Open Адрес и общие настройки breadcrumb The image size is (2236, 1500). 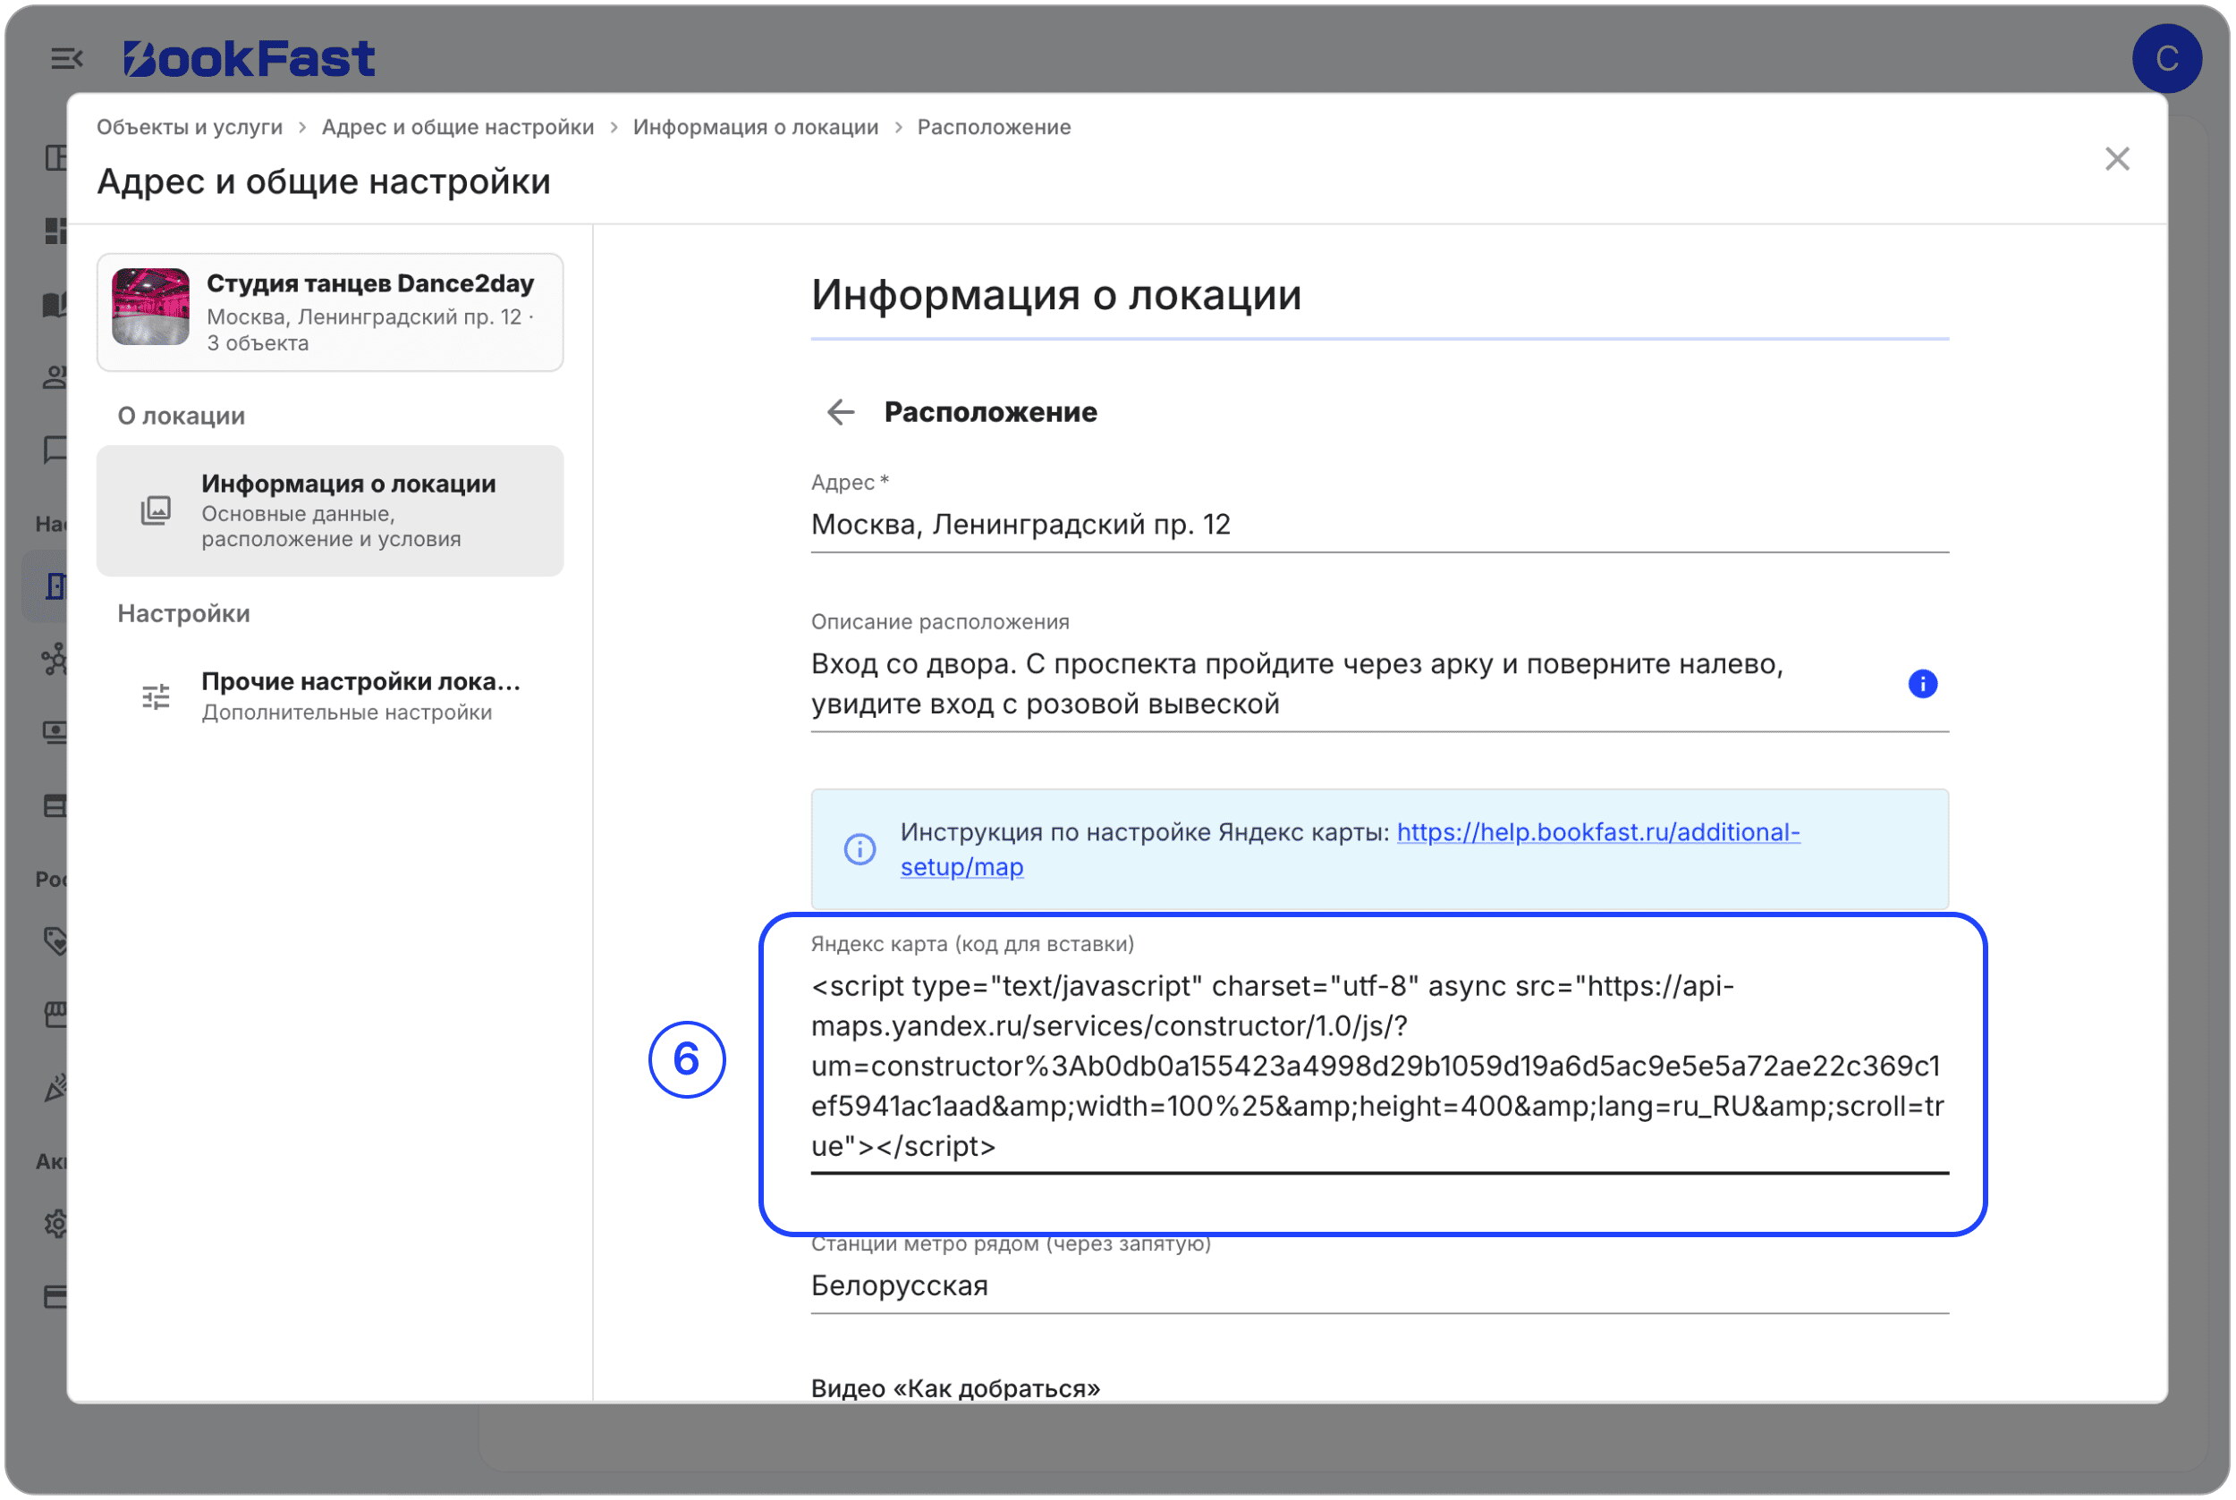(x=458, y=127)
